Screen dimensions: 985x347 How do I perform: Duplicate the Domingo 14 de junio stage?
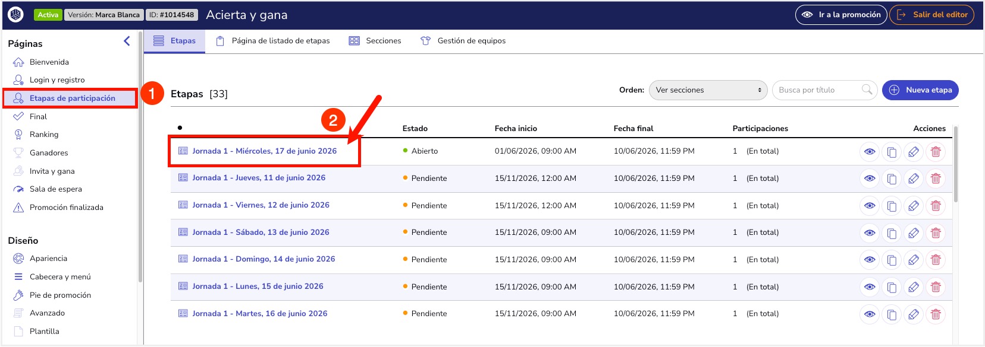coord(892,260)
